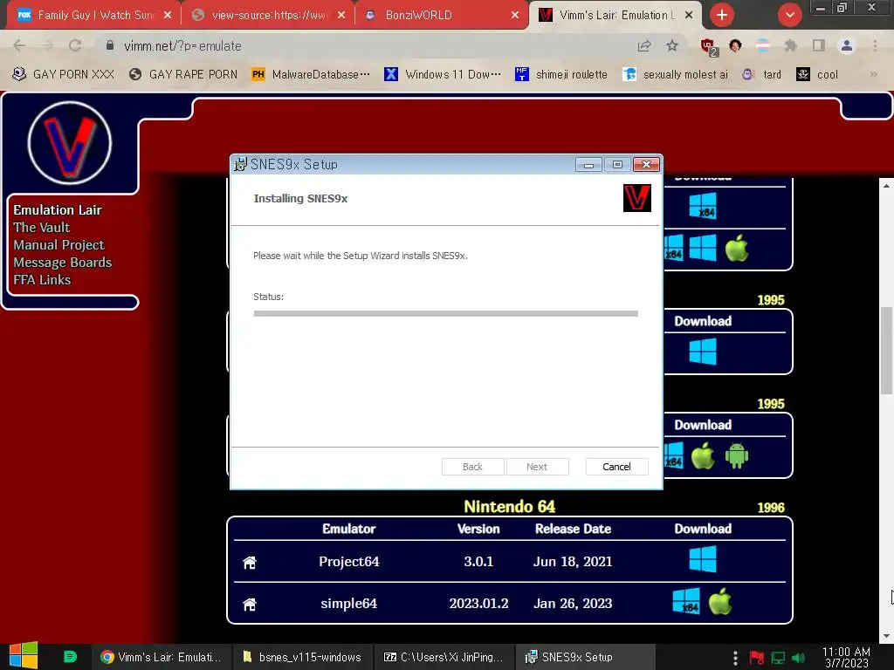894x670 pixels.
Task: Switch to the Family Guy tab
Action: tap(94, 15)
